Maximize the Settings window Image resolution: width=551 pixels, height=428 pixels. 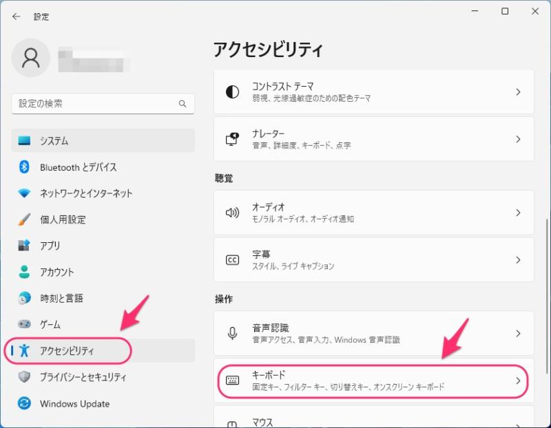coord(505,11)
